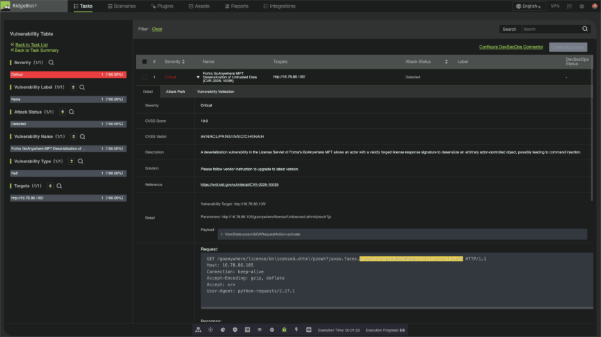Click the red Critical severity bar

[67, 74]
